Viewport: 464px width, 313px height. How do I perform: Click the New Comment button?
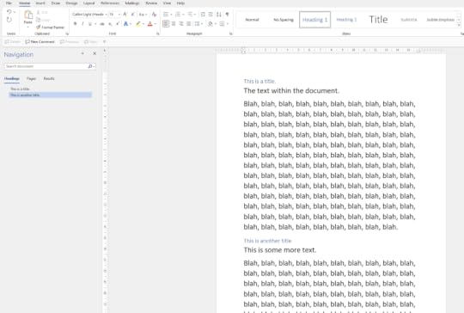40,42
